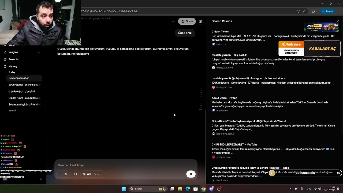Switch to Chrome on the taskbar

coord(203,189)
